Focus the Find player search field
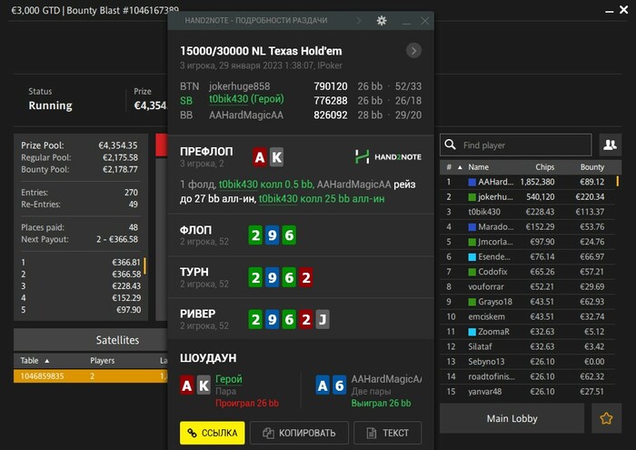 point(515,145)
